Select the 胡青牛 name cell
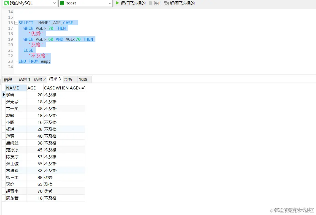This screenshot has width=316, height=215. click(x=16, y=191)
